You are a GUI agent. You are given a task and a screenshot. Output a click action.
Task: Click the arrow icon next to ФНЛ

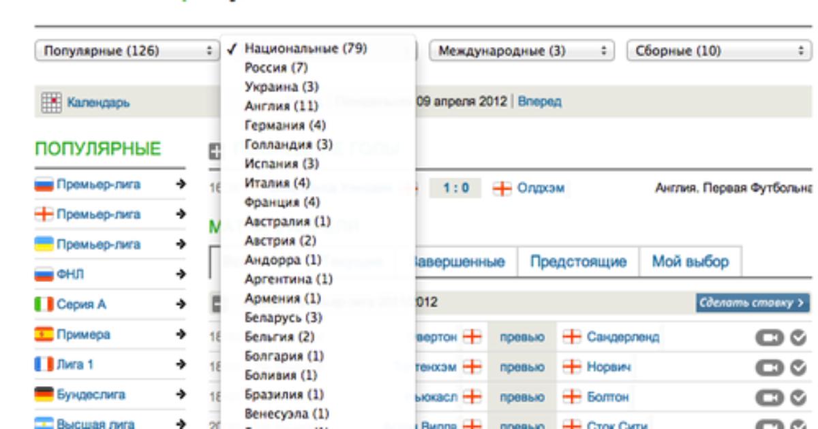pos(180,274)
